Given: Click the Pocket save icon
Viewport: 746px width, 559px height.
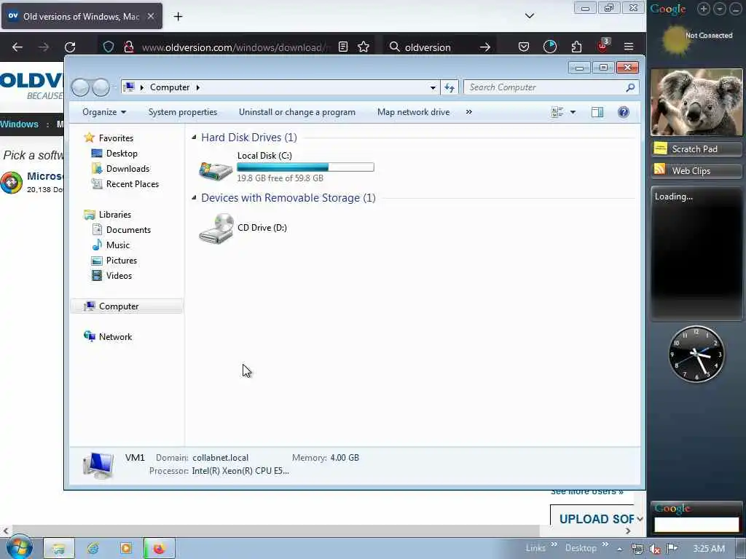Looking at the screenshot, I should pos(524,47).
